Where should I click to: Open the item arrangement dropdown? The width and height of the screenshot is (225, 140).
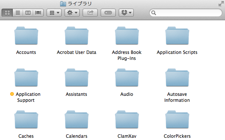coord(54,13)
